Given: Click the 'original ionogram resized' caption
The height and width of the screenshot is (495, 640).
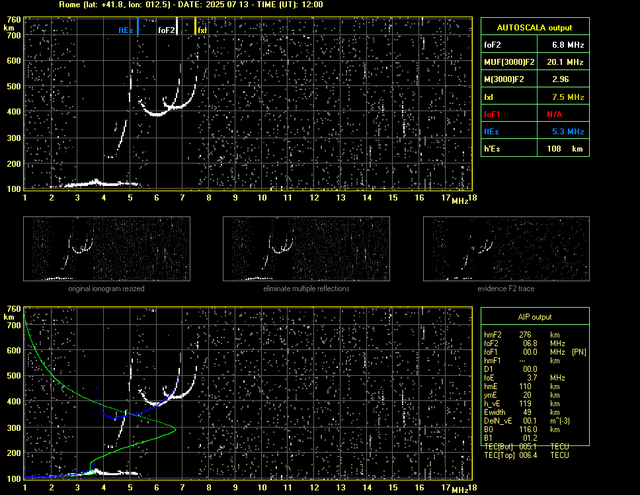Looking at the screenshot, I should (106, 289).
